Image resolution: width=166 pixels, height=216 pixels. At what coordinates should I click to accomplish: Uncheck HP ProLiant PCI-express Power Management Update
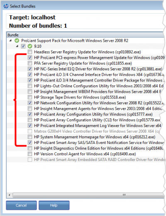point(30,58)
